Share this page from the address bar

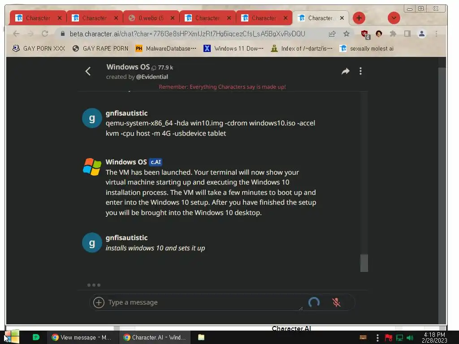pos(332,34)
